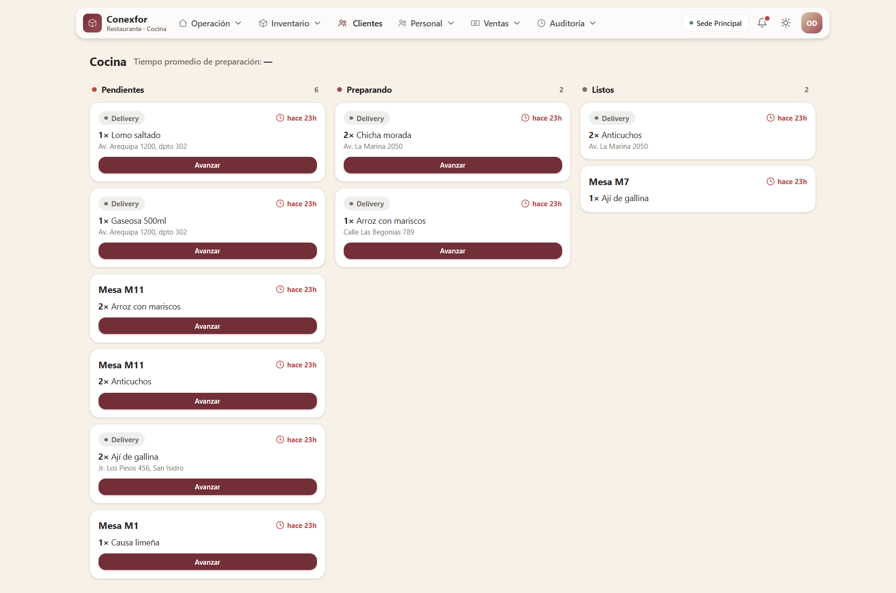The height and width of the screenshot is (593, 896).
Task: Select the Mesa M7 Ají de gallina card
Action: (697, 189)
